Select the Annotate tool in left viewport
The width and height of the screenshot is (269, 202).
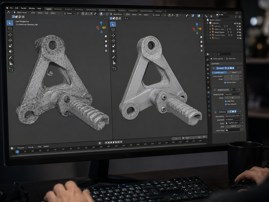click(x=11, y=58)
